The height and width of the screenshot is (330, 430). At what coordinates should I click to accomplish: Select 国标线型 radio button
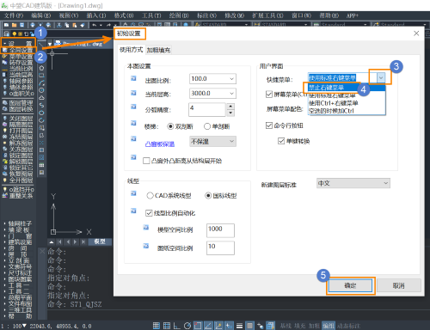click(x=208, y=196)
